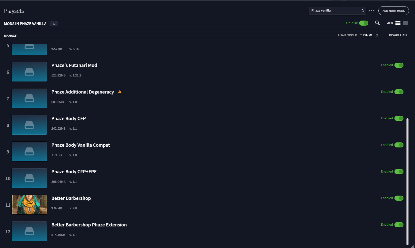The width and height of the screenshot is (415, 248).
Task: Click the Better Barbershop portrait thumbnail
Action: (x=29, y=205)
